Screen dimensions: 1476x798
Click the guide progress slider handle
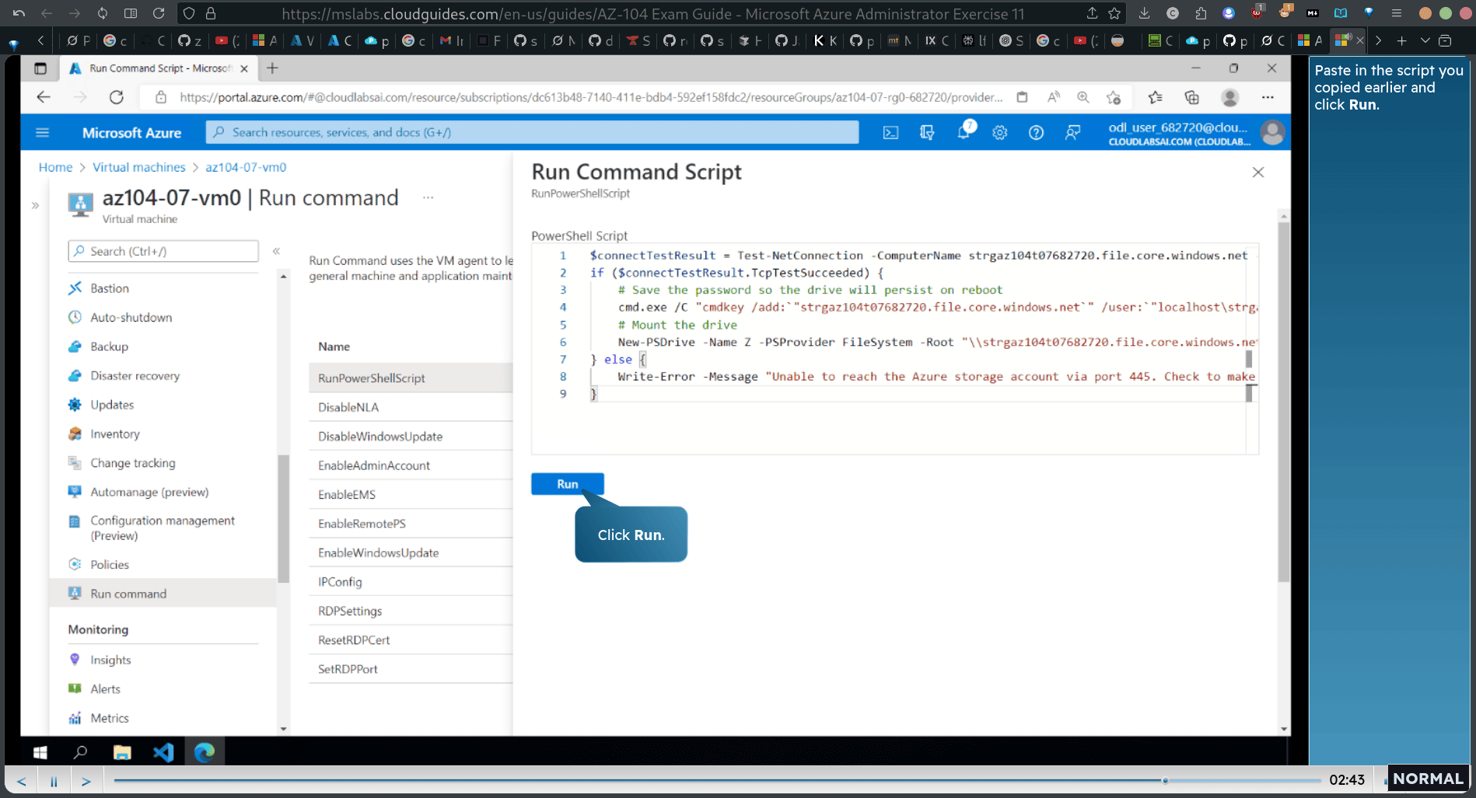click(x=1165, y=780)
